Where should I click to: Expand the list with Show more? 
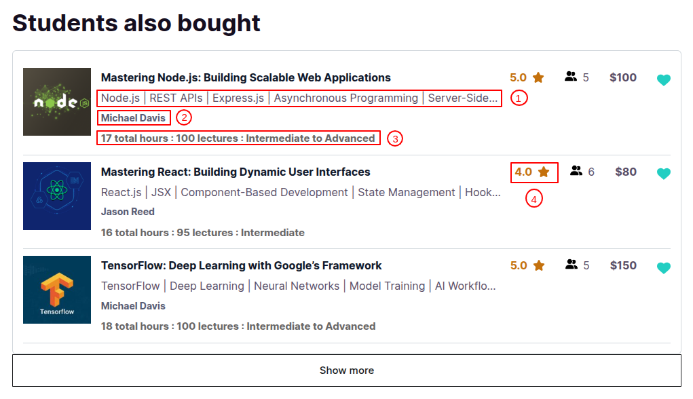346,370
